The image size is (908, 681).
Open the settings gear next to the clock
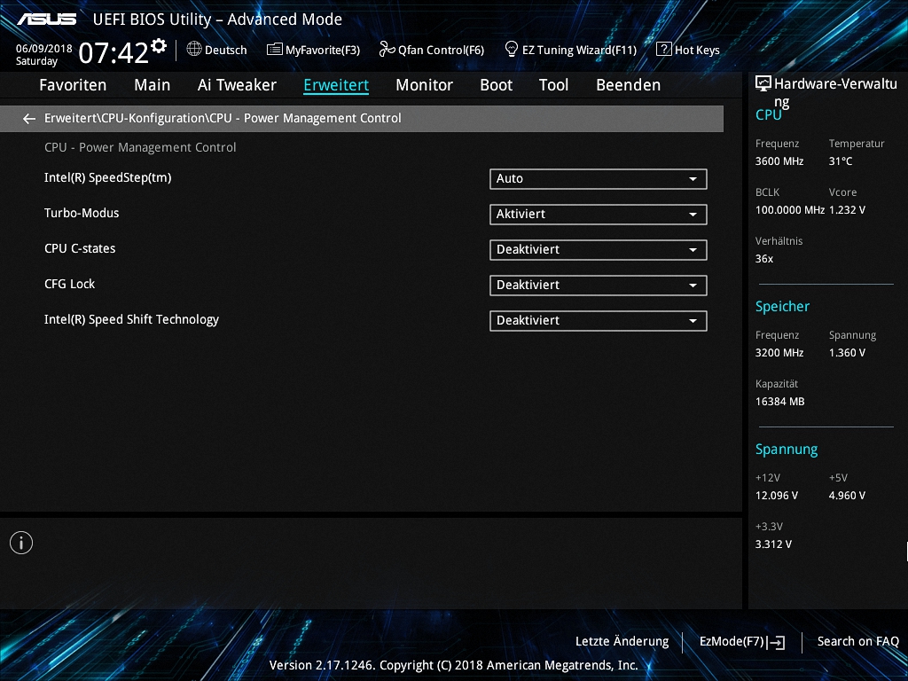(x=159, y=46)
